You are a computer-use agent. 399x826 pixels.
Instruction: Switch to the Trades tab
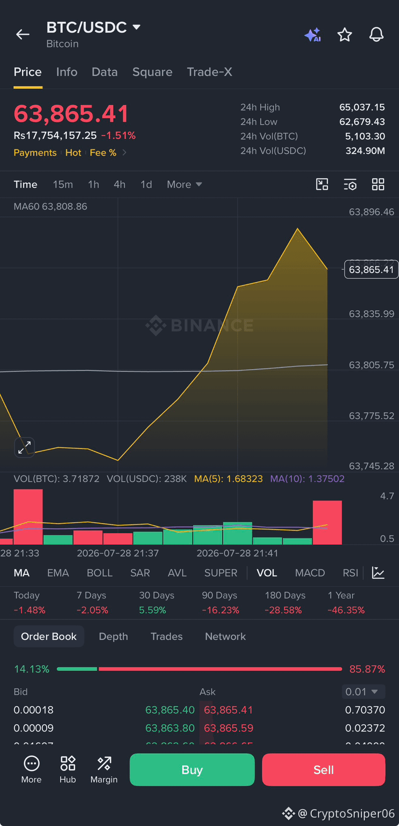pos(167,636)
